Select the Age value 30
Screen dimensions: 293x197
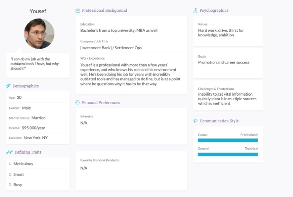(19, 97)
